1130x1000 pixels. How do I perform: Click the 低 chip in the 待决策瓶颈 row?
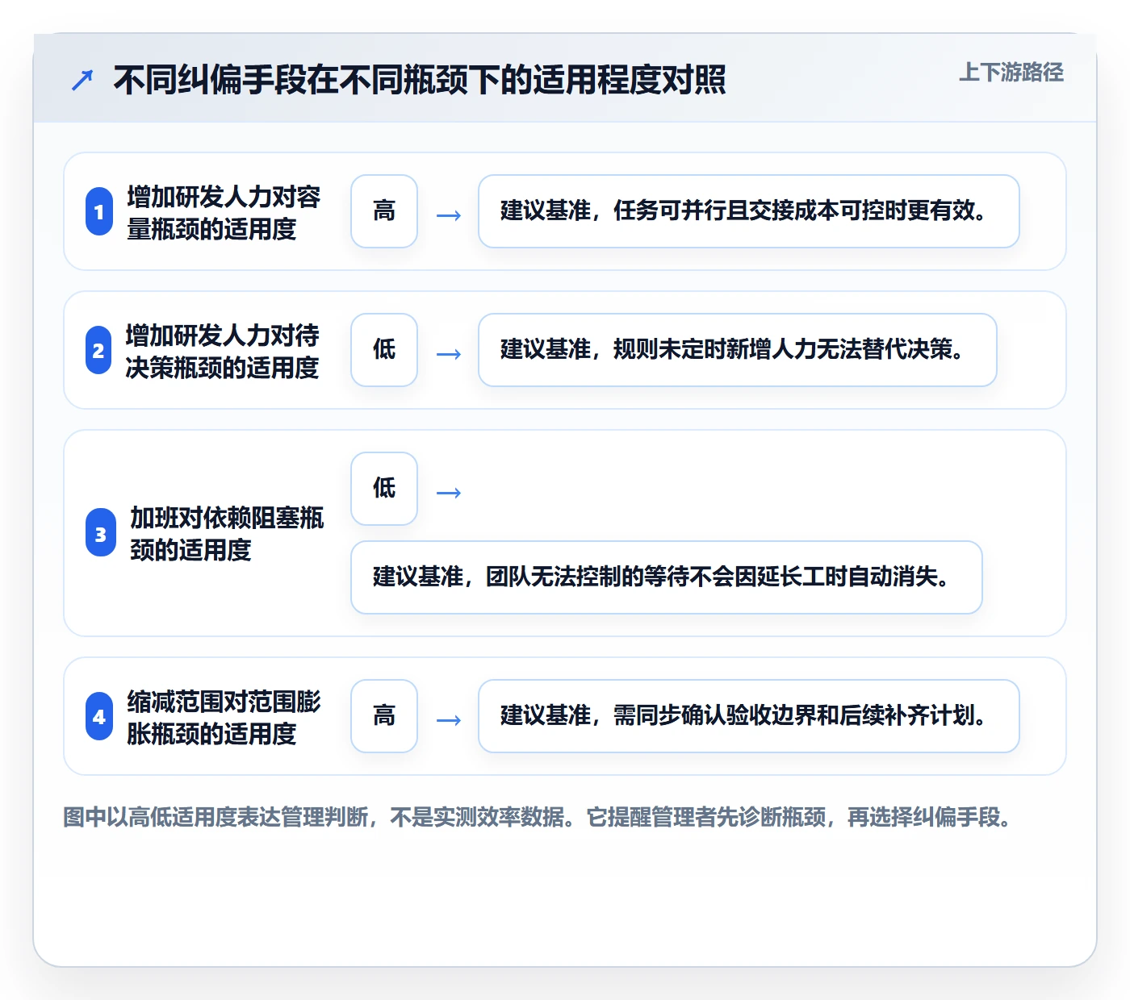point(384,350)
